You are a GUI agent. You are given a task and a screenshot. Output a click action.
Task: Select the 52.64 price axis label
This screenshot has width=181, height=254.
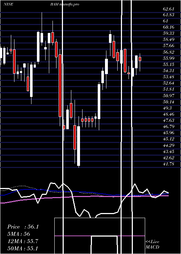[x=169, y=83]
